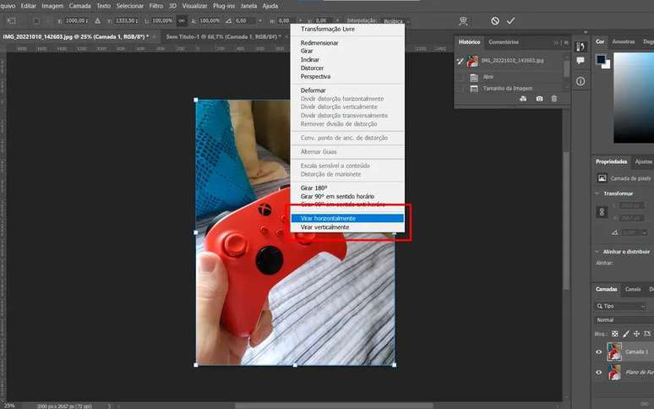
Task: Click the relative positioning triangle icon
Action: [x=97, y=20]
